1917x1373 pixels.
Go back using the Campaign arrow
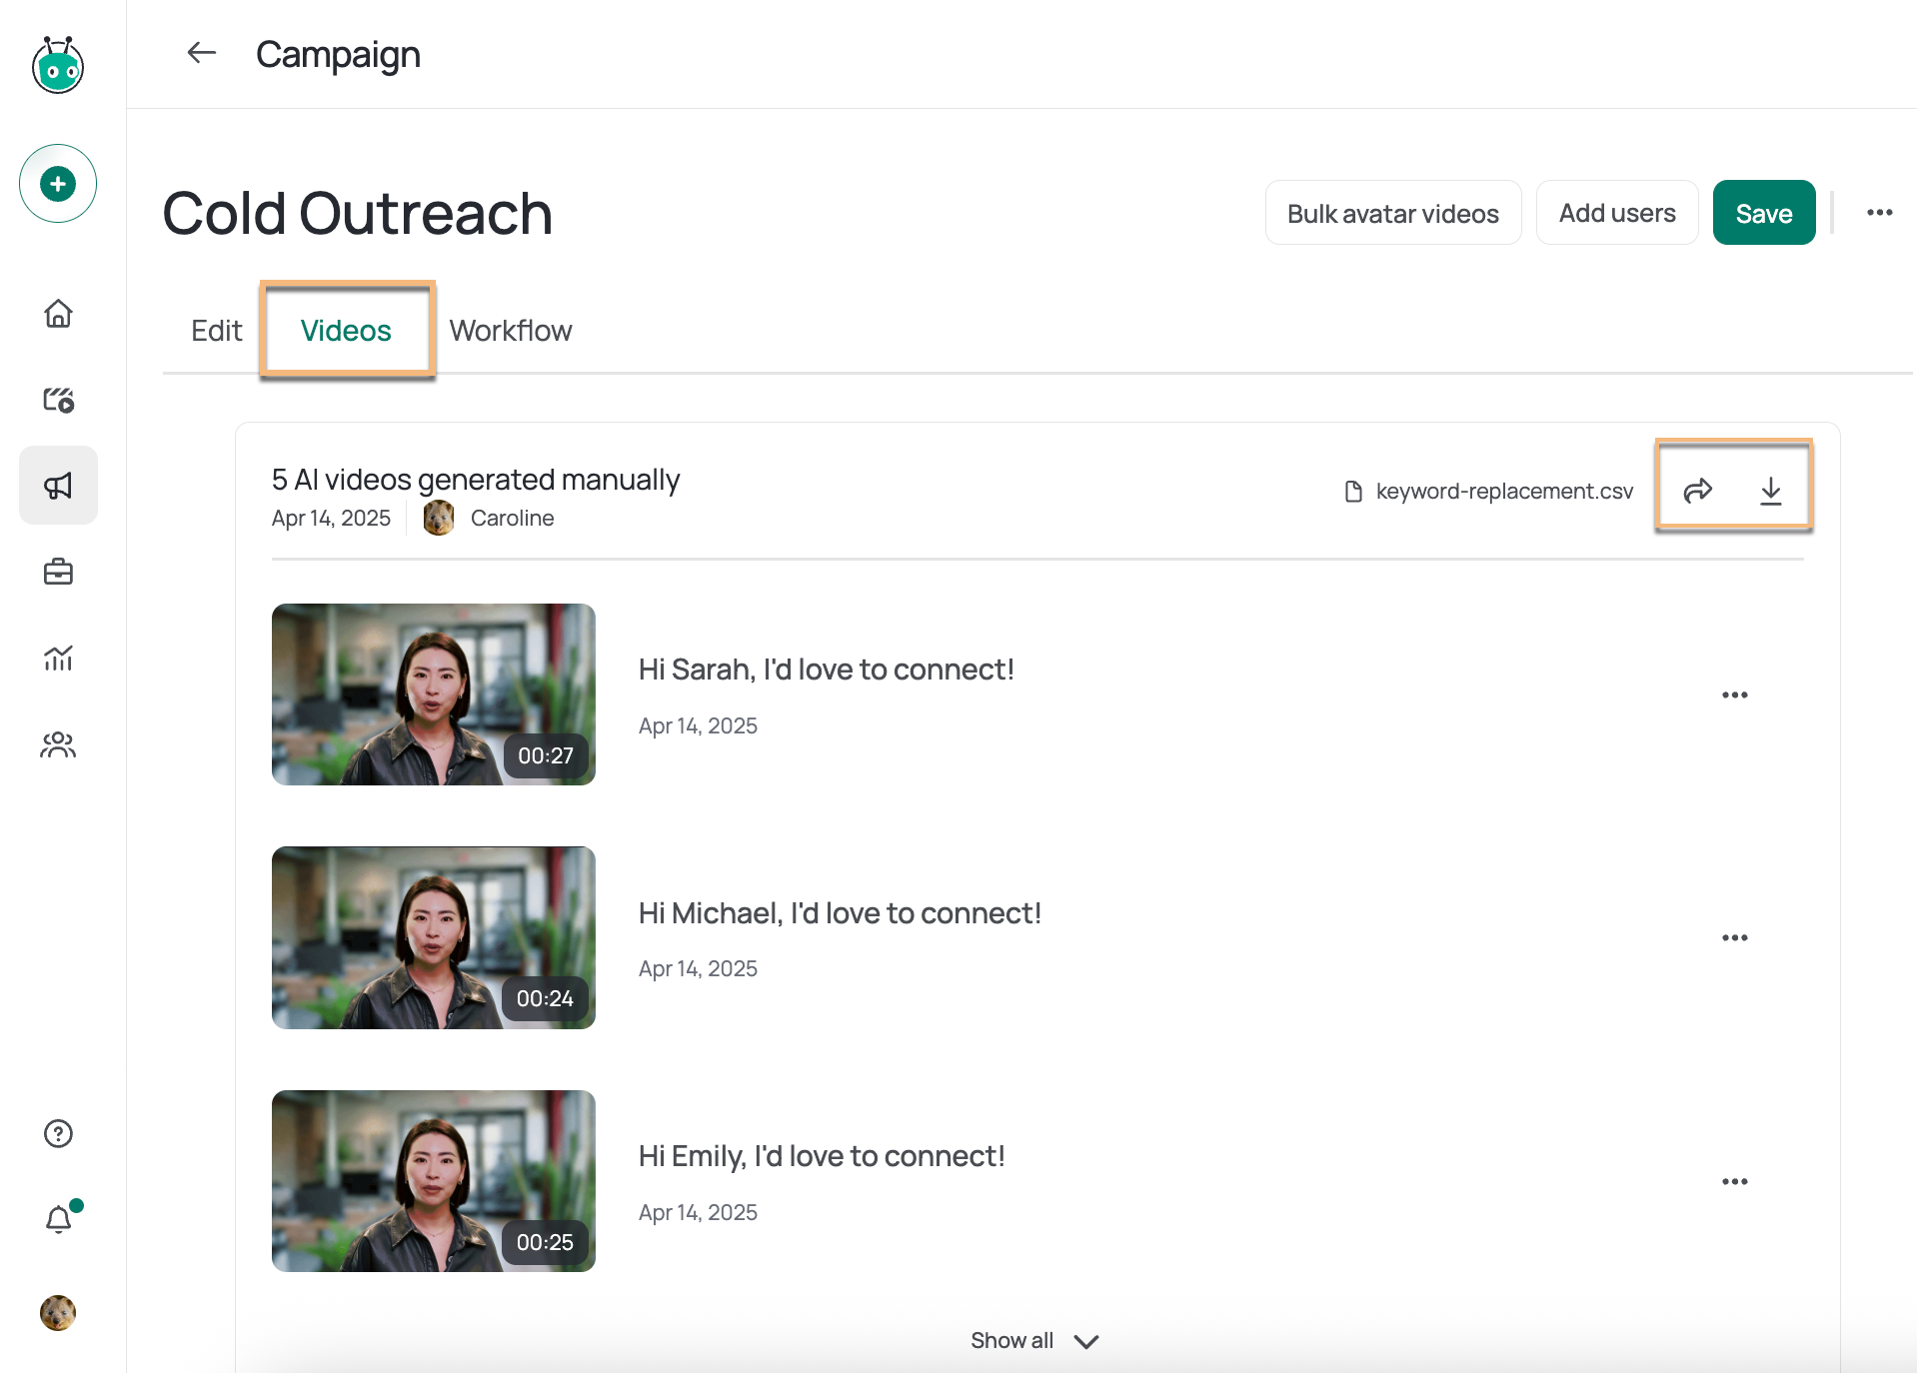[x=202, y=53]
